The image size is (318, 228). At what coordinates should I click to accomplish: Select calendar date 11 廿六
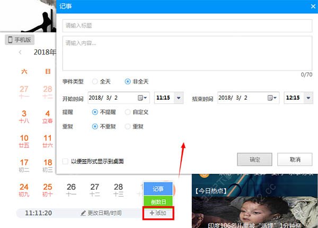(x=48, y=141)
